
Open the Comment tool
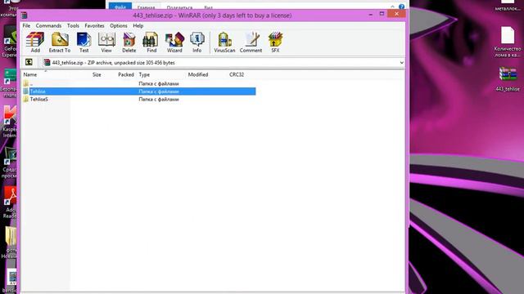tap(251, 42)
